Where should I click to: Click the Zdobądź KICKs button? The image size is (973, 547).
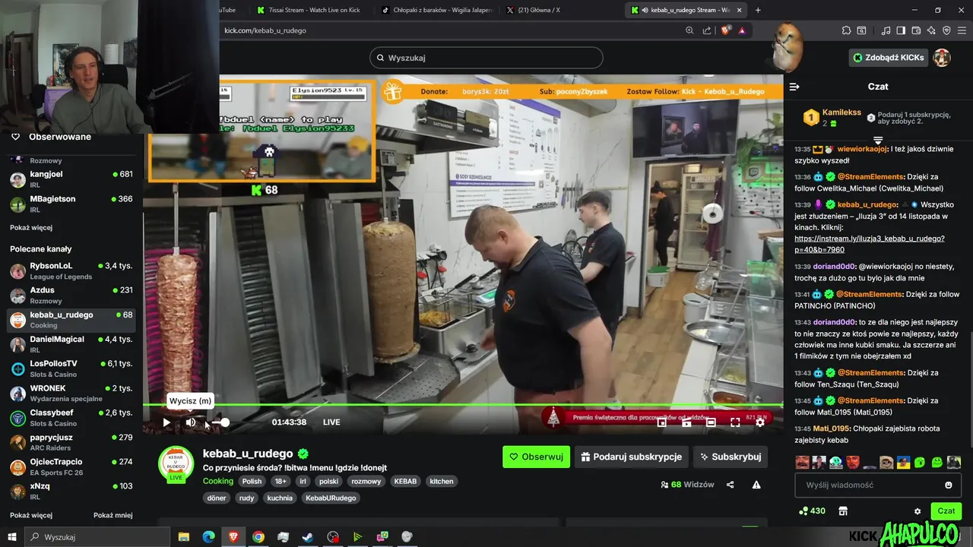889,58
